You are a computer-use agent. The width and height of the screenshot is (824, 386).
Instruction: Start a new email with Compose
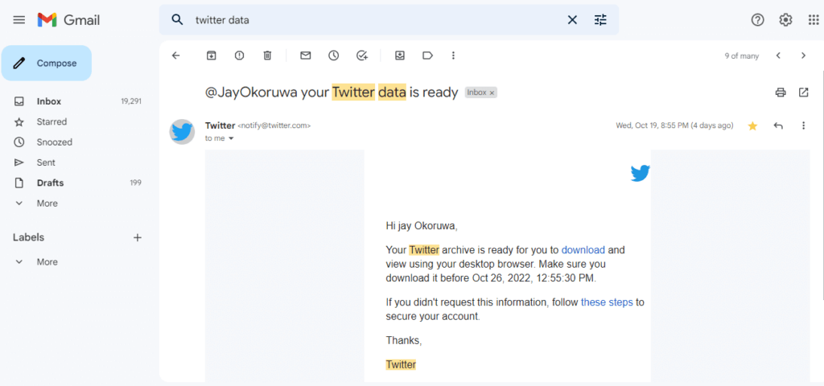pyautogui.click(x=46, y=63)
